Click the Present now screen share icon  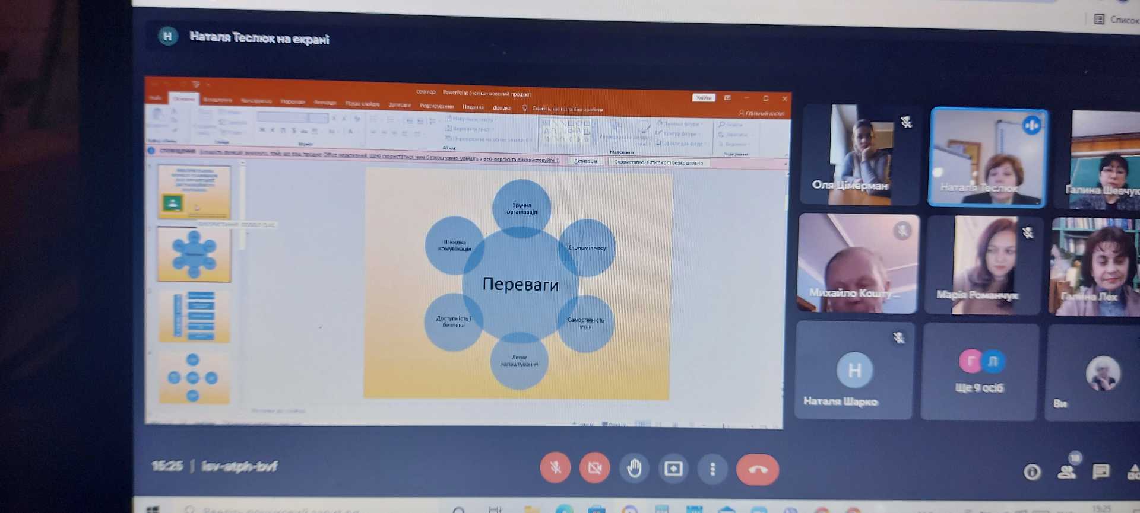[x=673, y=469]
